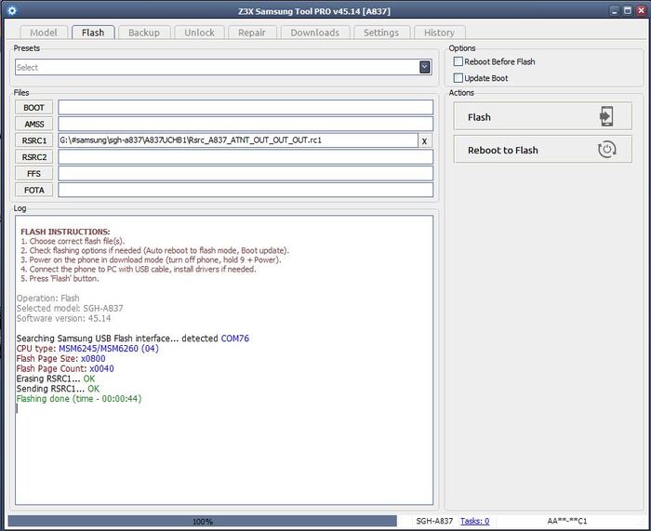The height and width of the screenshot is (531, 651).
Task: Choose the RSRC1 file button
Action: (34, 140)
